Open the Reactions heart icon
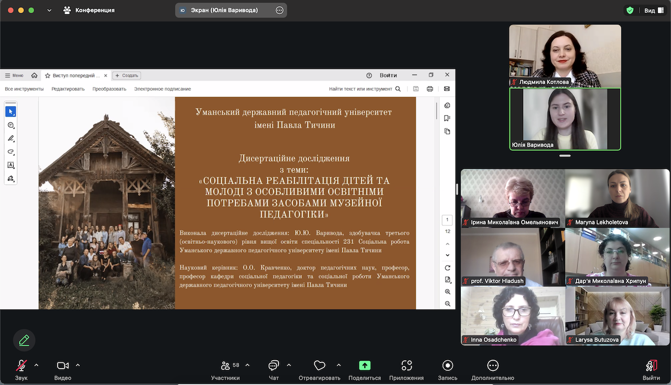This screenshot has width=671, height=385. click(x=319, y=366)
